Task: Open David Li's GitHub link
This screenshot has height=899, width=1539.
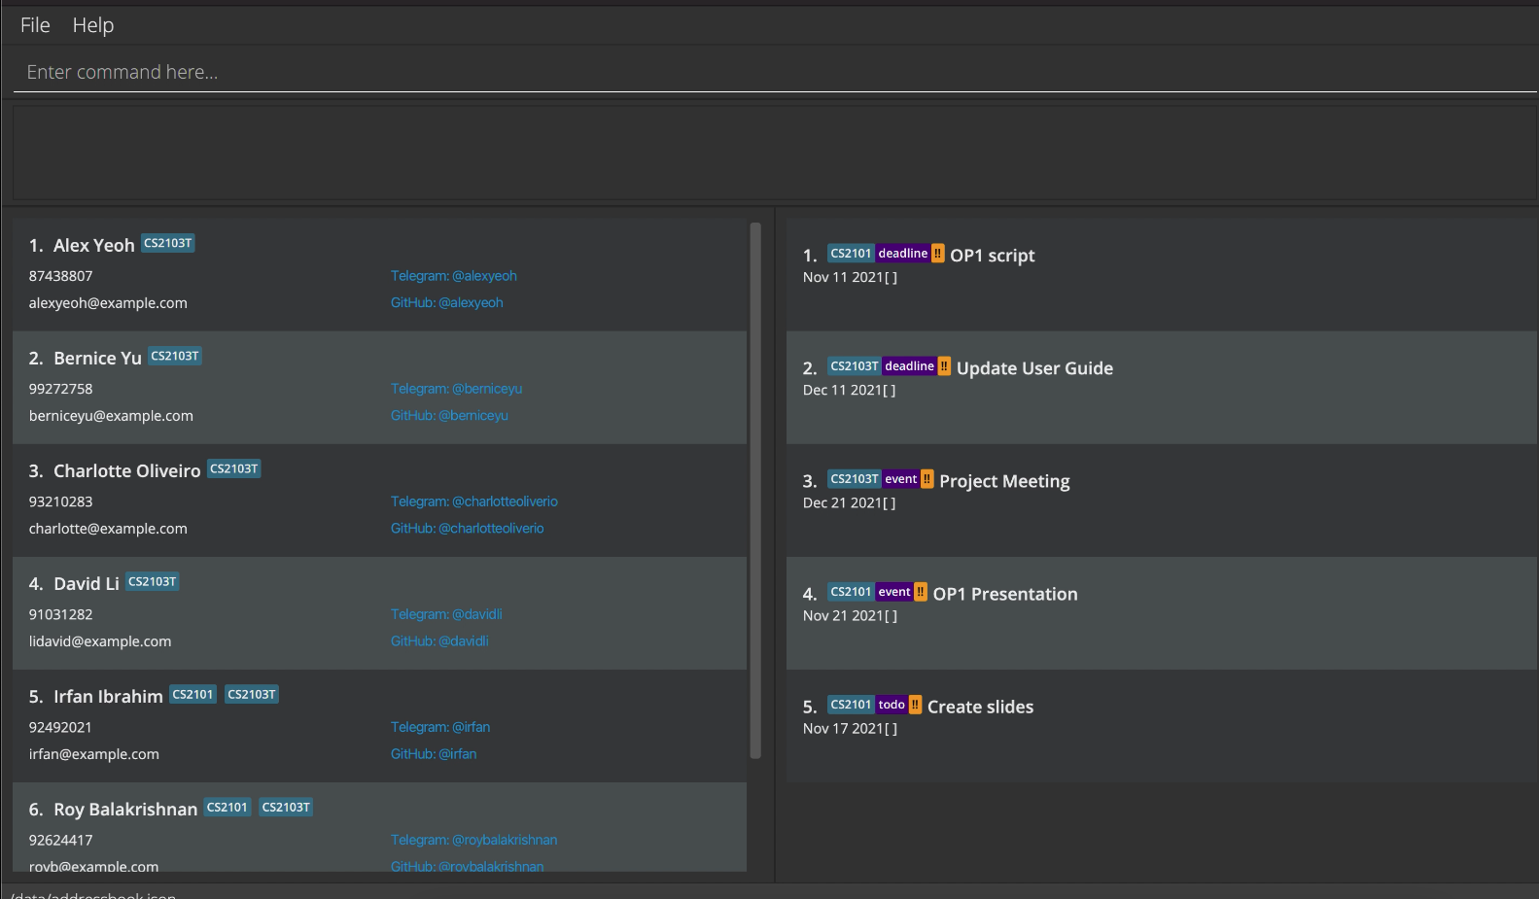Action: (x=439, y=640)
